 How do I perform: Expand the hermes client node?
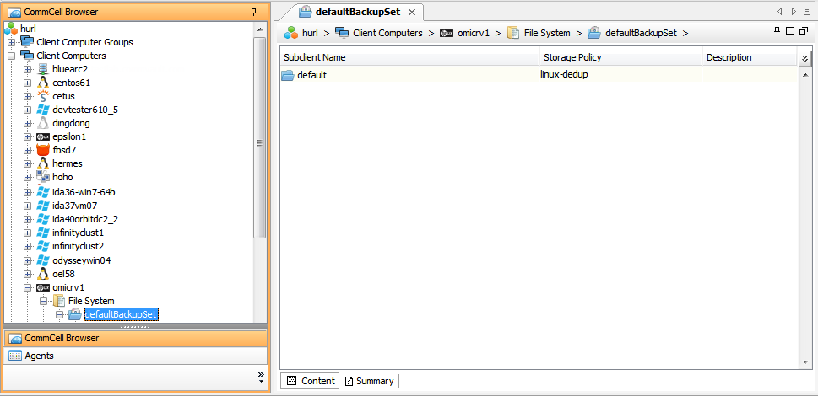click(x=27, y=163)
